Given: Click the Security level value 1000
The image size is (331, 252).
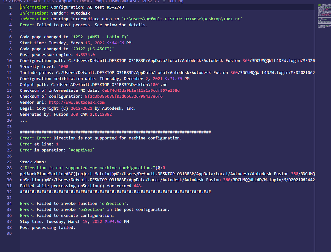Looking at the screenshot, I should 63,67.
